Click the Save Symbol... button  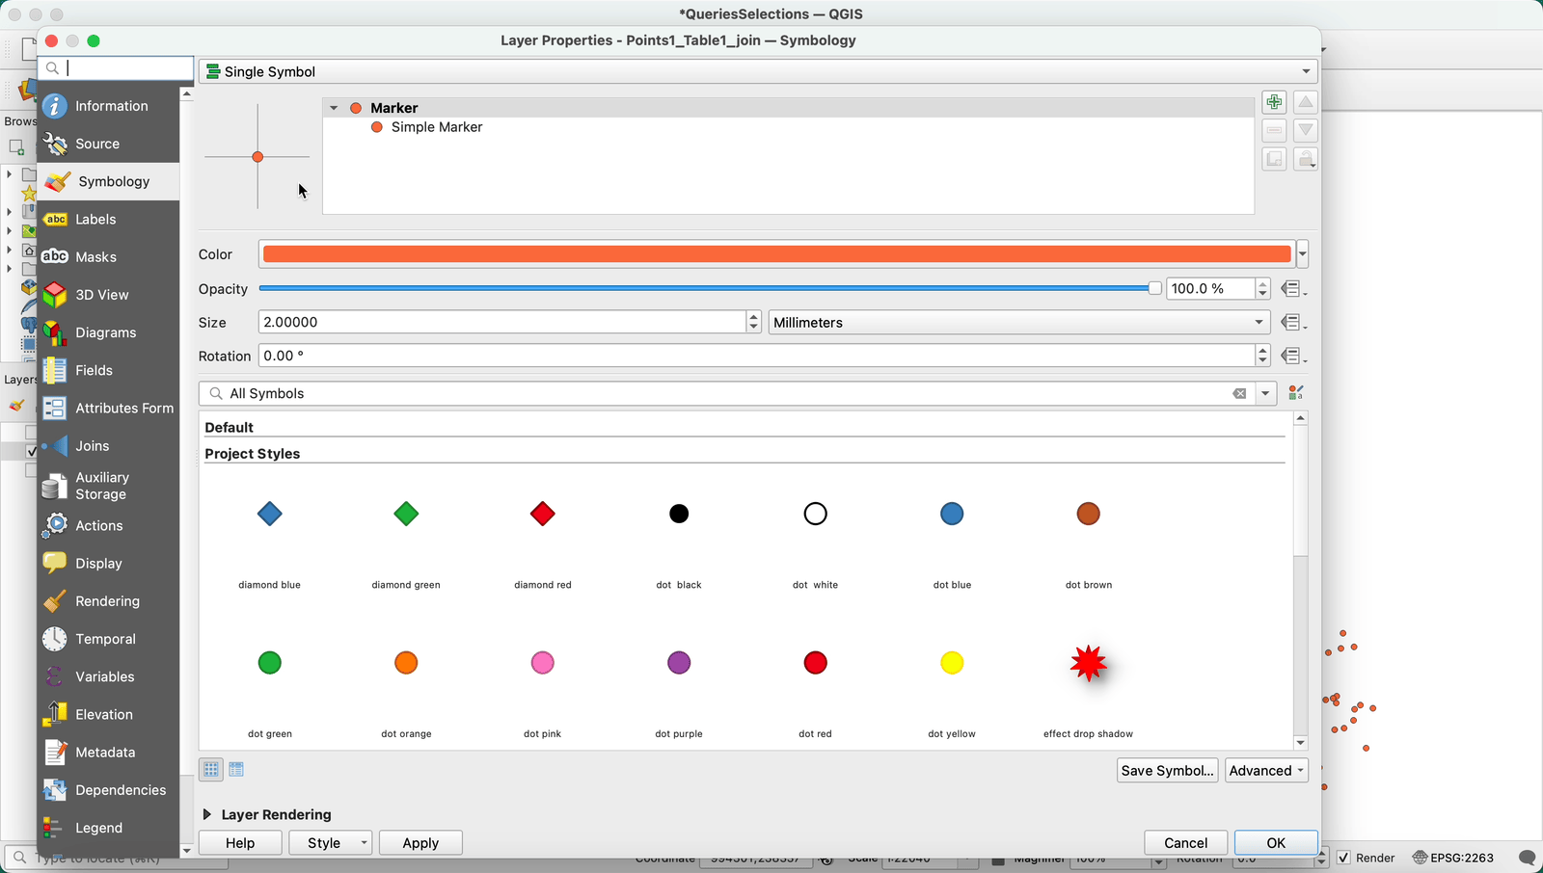coord(1168,771)
